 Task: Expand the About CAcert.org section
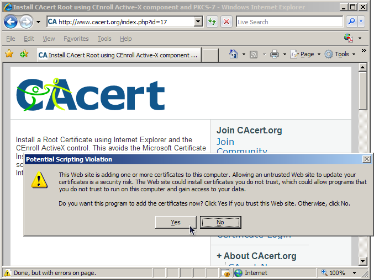(256, 256)
